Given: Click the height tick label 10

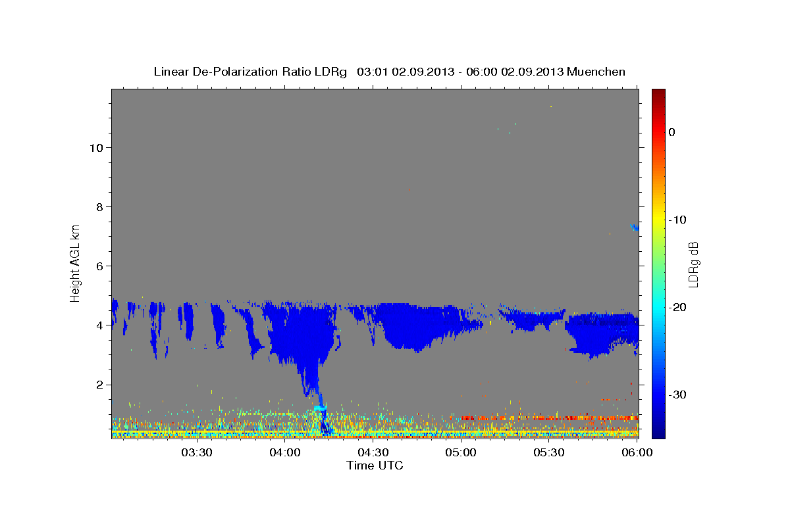Looking at the screenshot, I should point(96,147).
